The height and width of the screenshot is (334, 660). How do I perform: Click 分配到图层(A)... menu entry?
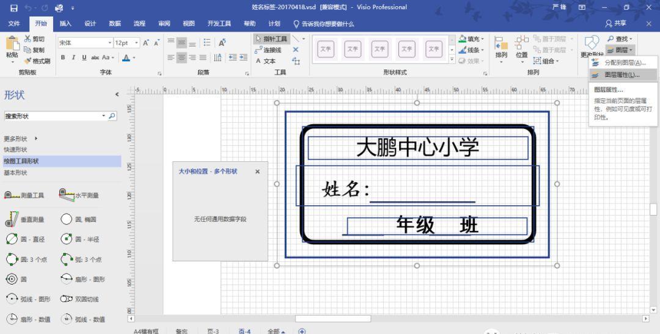pyautogui.click(x=623, y=63)
